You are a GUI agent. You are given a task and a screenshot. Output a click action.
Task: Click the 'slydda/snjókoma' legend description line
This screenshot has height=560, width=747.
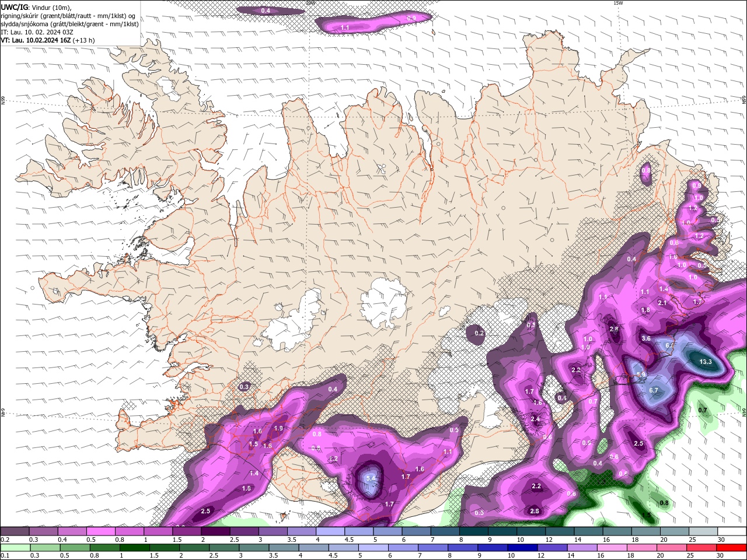coord(69,24)
